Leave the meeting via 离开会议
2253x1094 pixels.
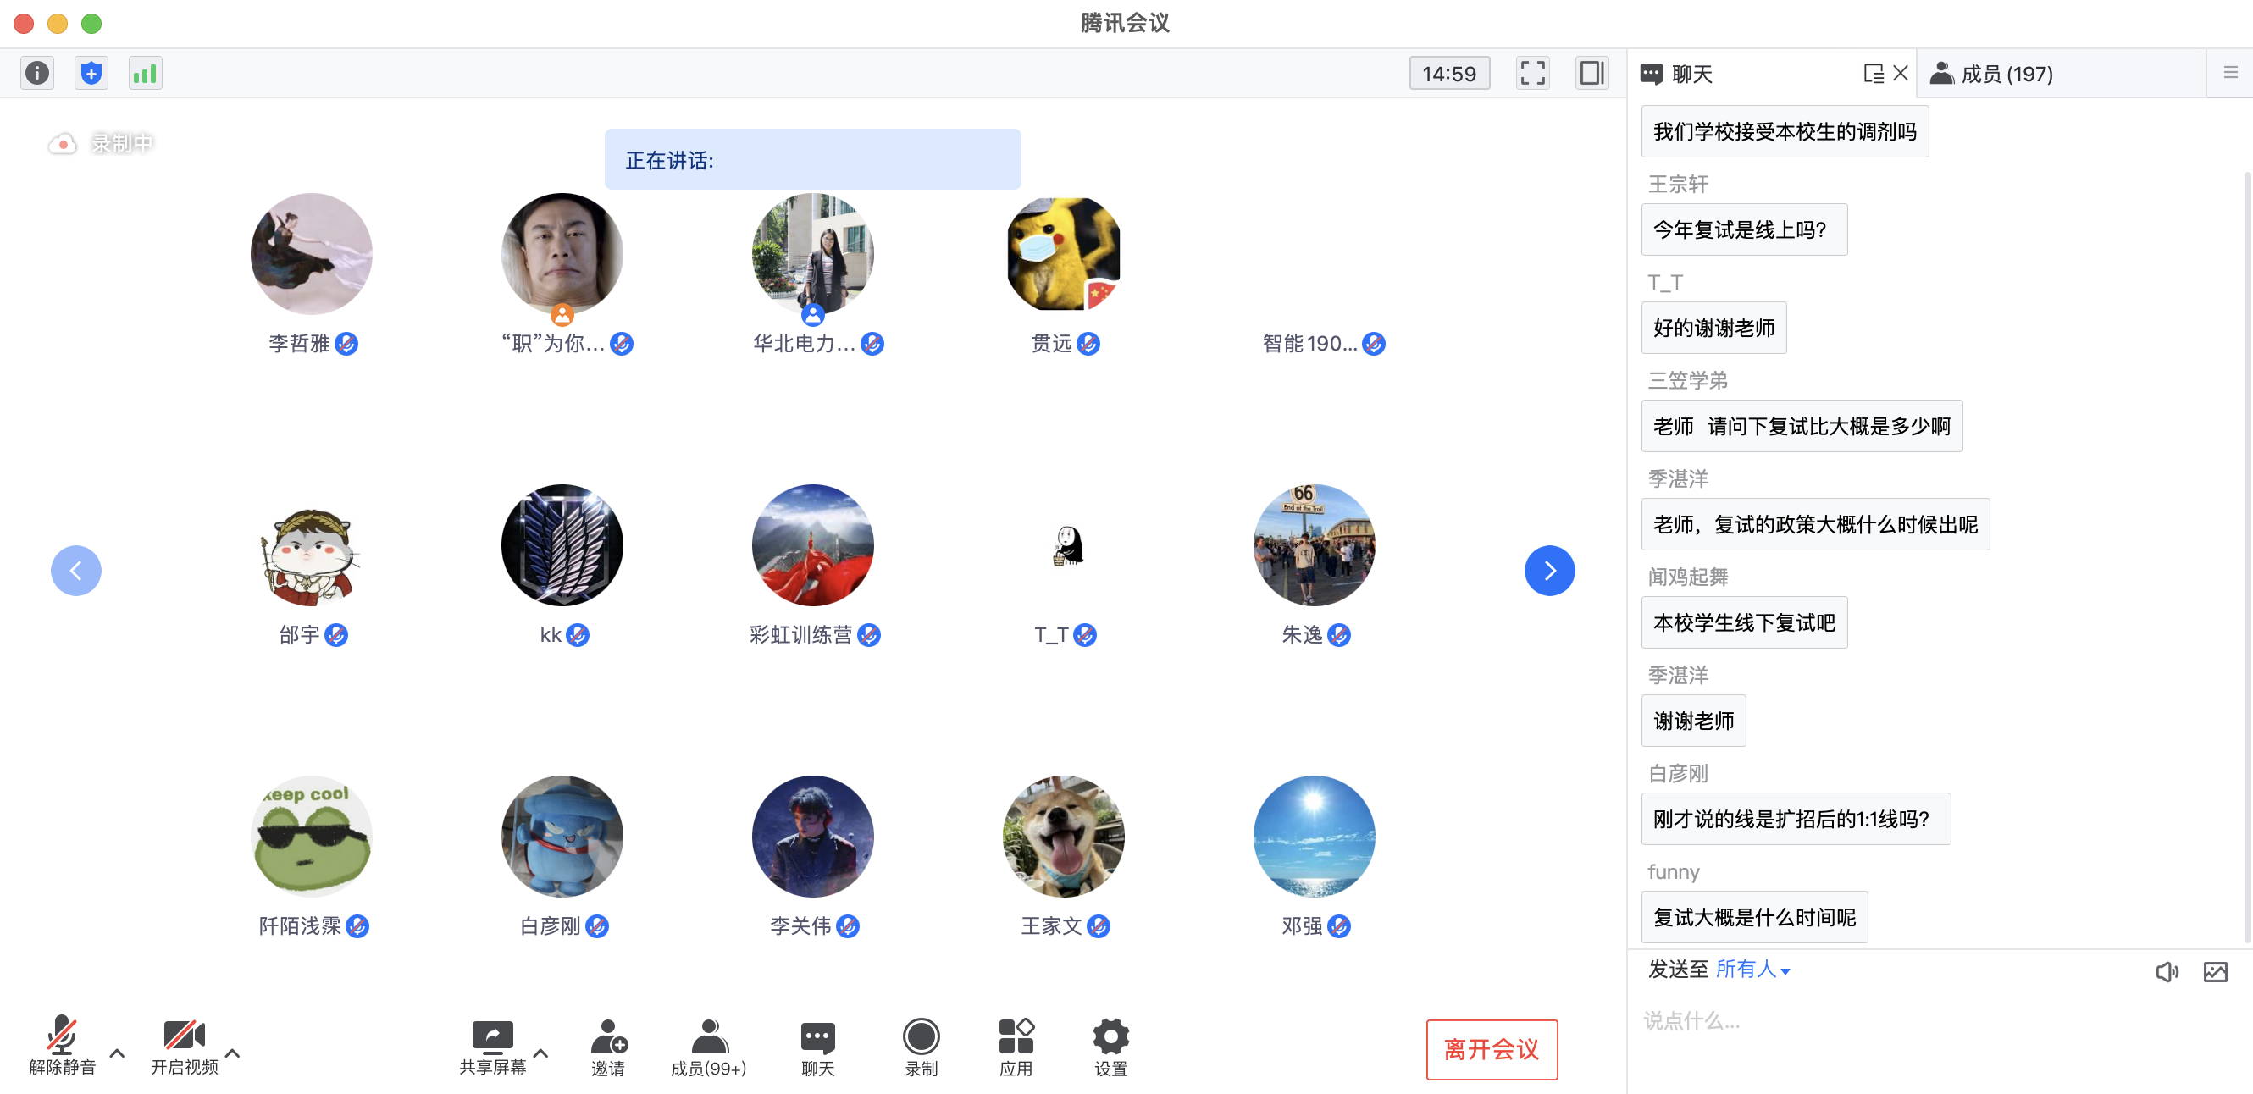pos(1492,1049)
